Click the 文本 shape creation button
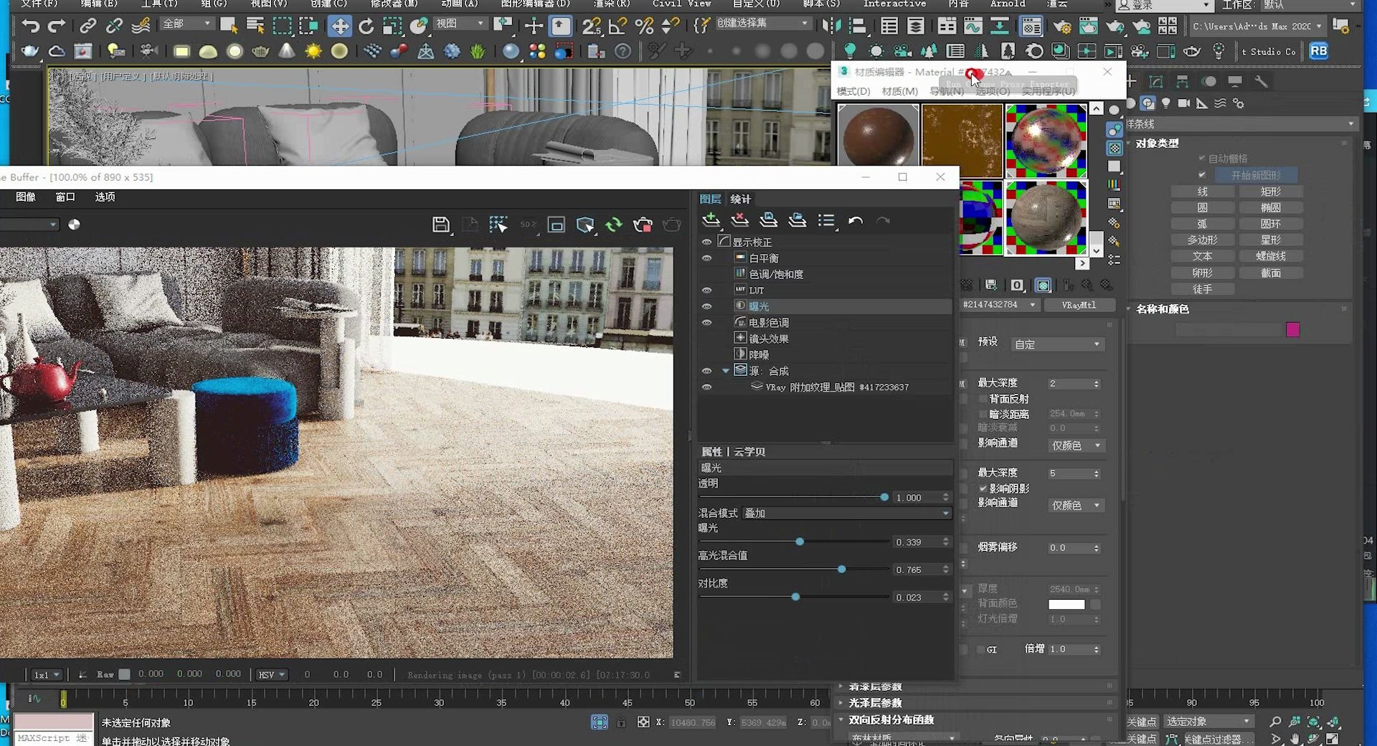Viewport: 1377px width, 746px height. click(1203, 256)
